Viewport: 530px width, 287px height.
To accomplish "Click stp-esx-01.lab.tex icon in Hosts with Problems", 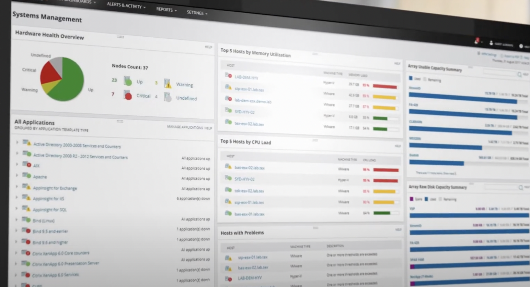I will click(228, 258).
